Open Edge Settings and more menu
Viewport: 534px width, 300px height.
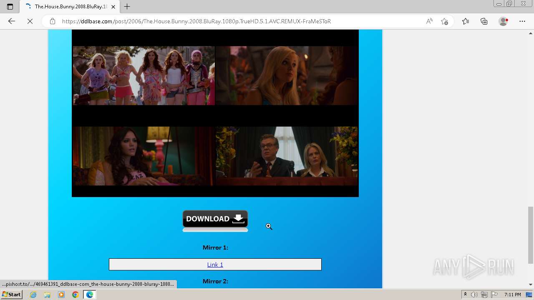pyautogui.click(x=522, y=21)
